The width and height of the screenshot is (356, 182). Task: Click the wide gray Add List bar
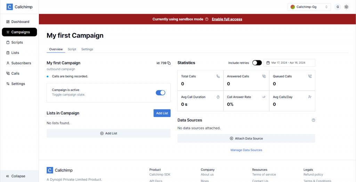click(108, 133)
